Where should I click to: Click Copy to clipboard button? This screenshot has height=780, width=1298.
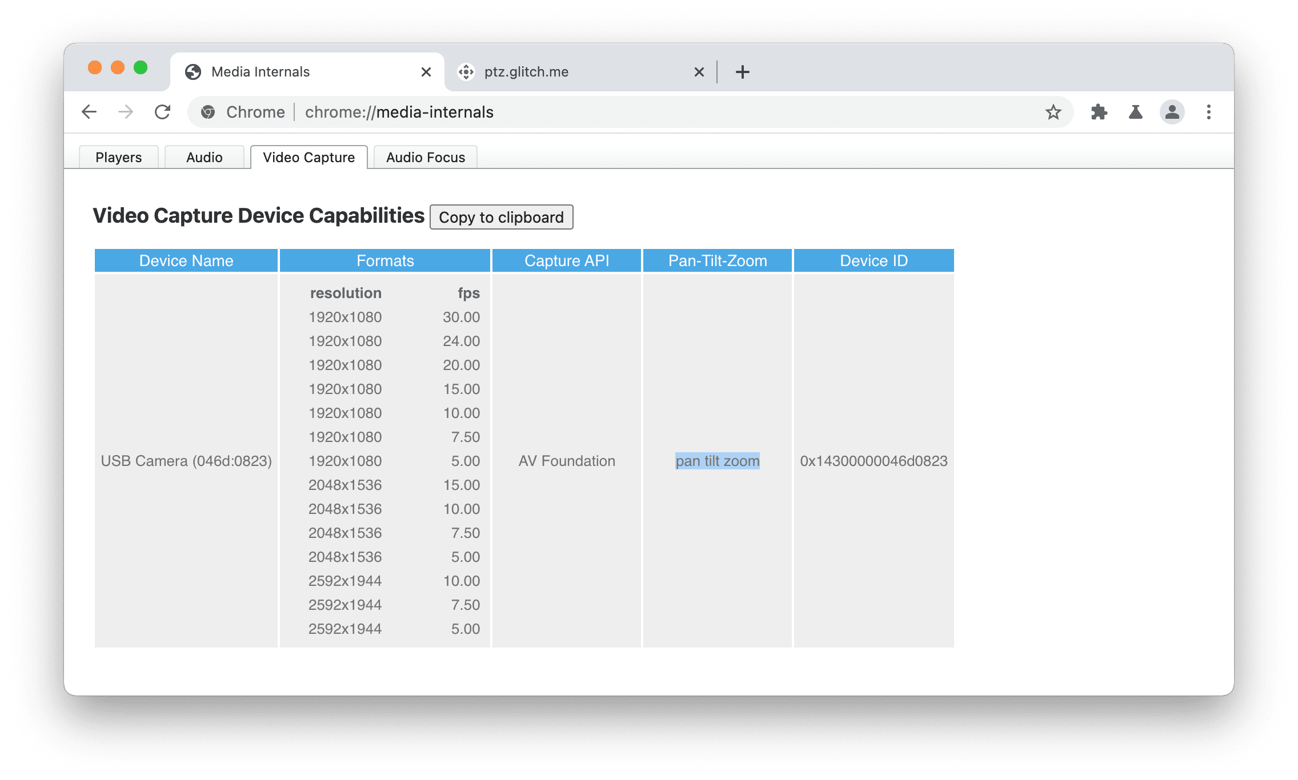[x=500, y=217]
